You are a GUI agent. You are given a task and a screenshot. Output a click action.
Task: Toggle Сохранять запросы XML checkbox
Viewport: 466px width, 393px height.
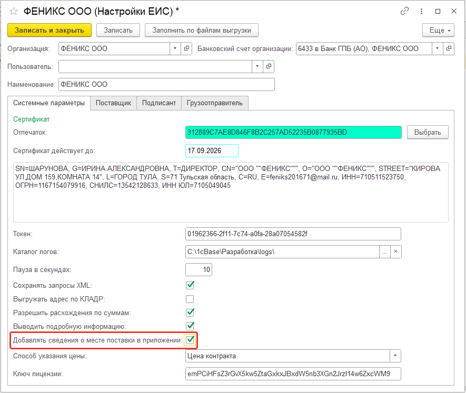point(190,285)
